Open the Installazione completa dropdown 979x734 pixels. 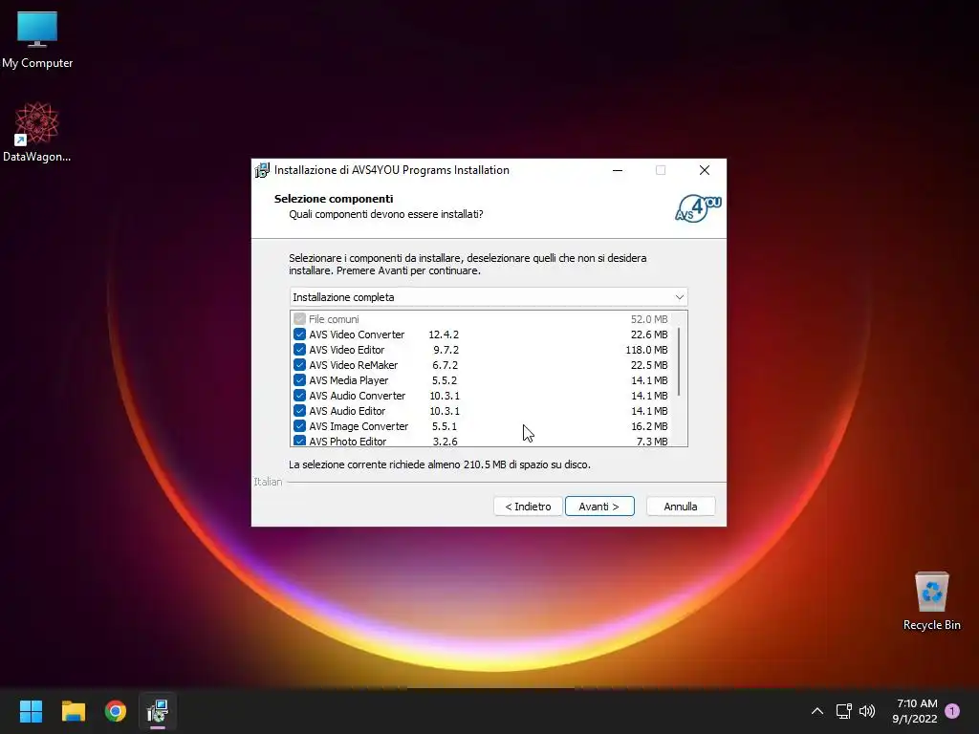(x=489, y=297)
